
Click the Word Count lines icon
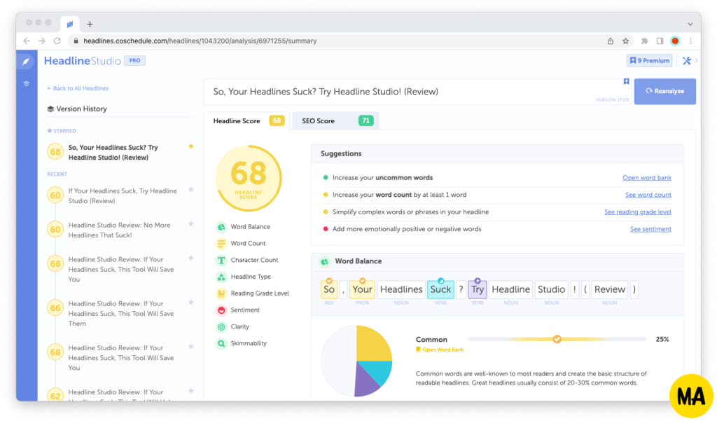(221, 244)
